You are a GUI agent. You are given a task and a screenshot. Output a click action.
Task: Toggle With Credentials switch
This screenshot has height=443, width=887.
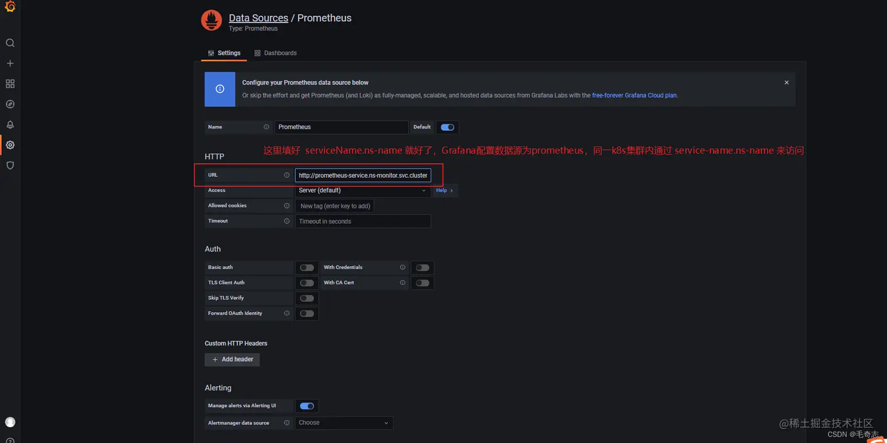click(422, 268)
